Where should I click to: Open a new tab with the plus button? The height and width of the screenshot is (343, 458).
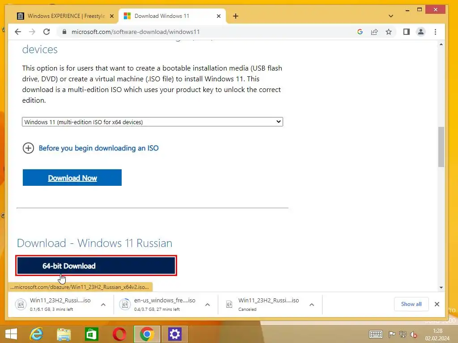click(x=235, y=16)
